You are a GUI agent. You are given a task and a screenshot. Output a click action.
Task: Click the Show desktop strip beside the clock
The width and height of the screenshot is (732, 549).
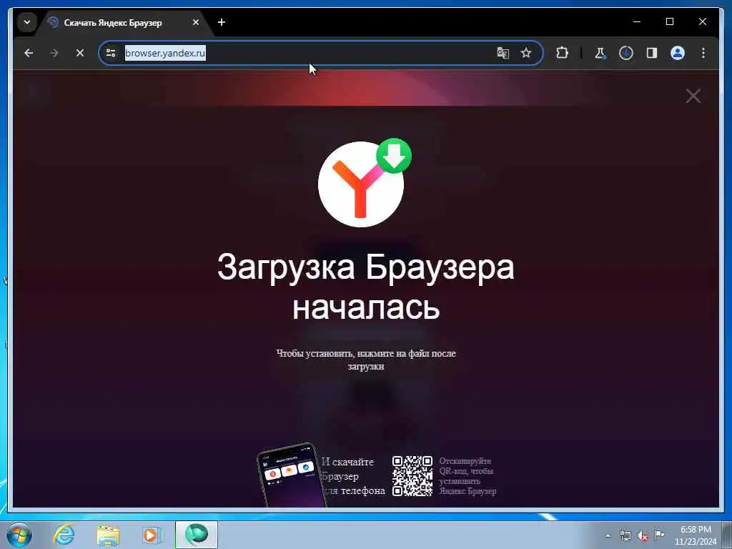726,535
